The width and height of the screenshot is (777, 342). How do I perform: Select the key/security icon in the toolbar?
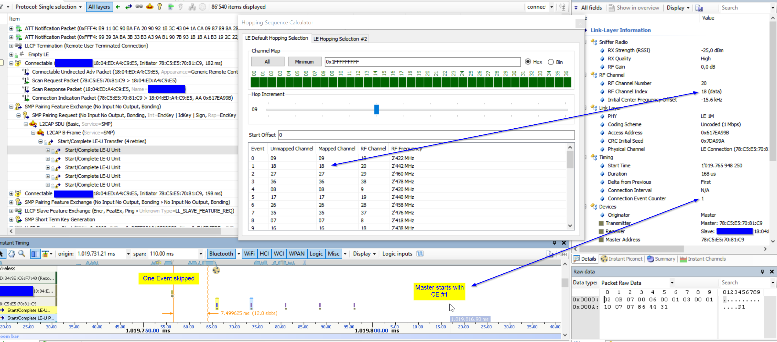pyautogui.click(x=160, y=7)
